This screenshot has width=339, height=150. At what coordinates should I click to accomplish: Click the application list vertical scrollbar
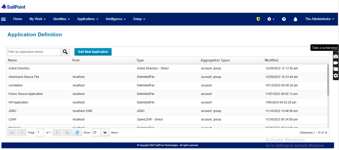[328, 80]
